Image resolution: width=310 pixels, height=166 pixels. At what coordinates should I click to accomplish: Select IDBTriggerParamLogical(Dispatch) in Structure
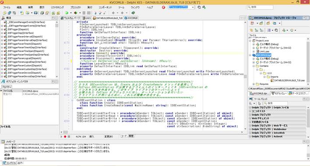pos(25,58)
